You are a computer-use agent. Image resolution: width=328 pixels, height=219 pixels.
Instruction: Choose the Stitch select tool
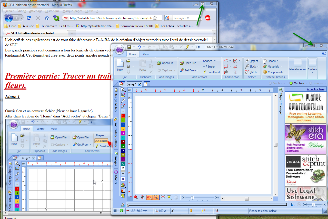251,72
